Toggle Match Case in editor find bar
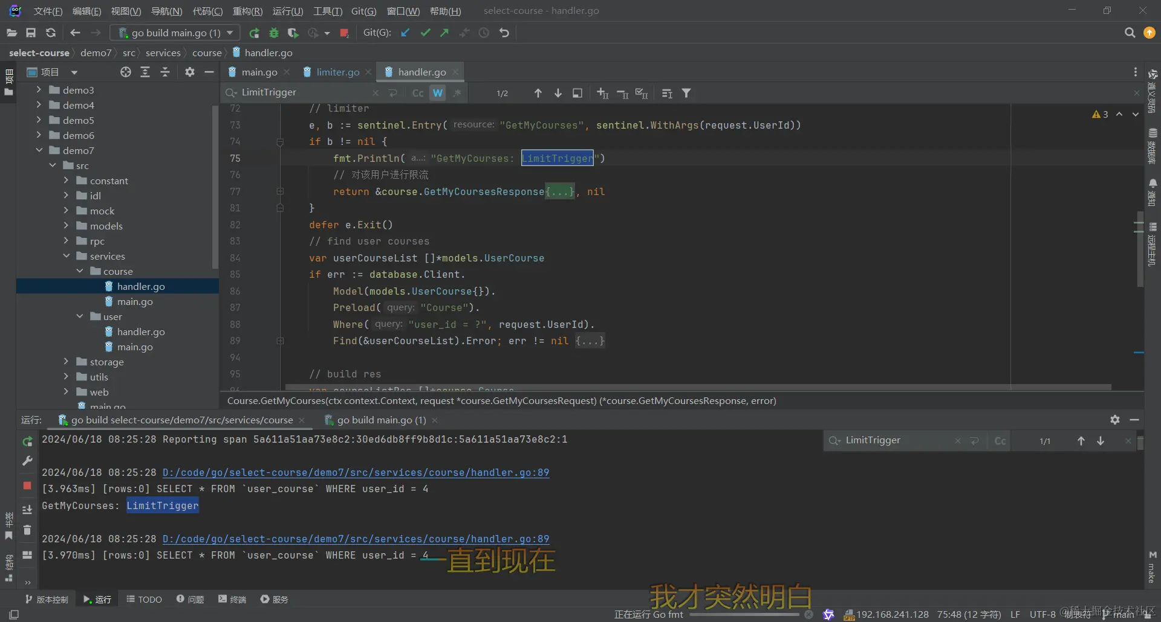This screenshot has width=1161, height=622. [418, 93]
